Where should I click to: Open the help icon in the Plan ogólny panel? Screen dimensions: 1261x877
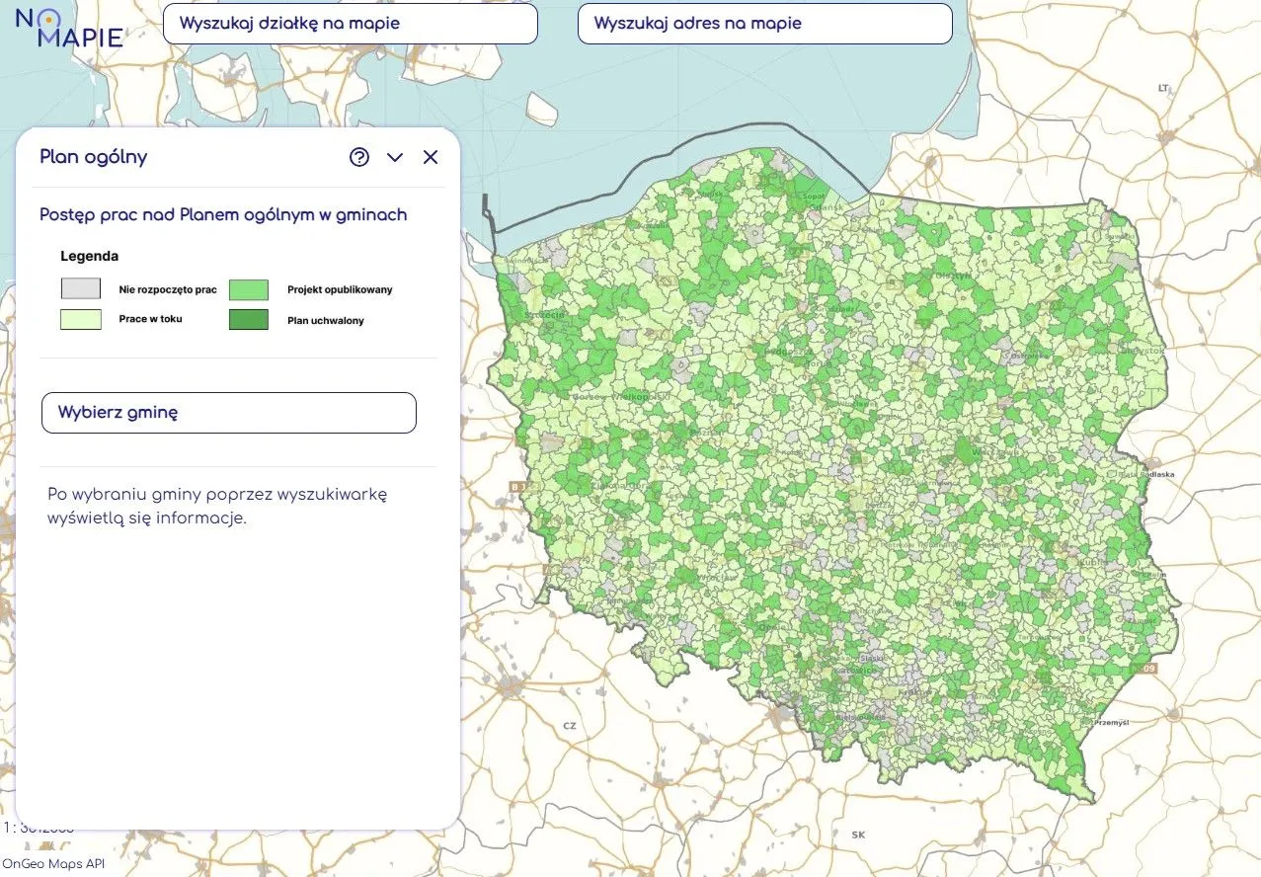point(359,157)
